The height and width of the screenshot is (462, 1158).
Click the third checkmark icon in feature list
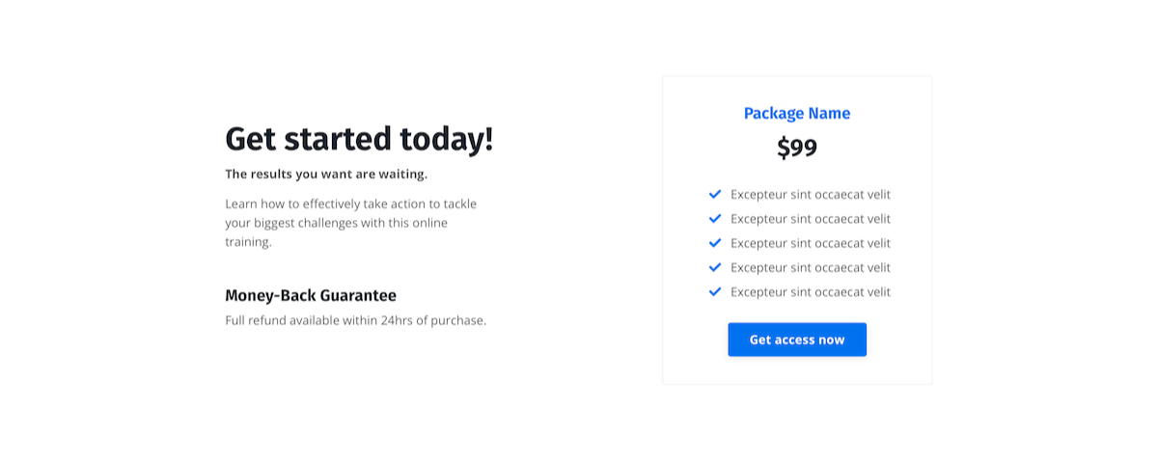pyautogui.click(x=715, y=243)
